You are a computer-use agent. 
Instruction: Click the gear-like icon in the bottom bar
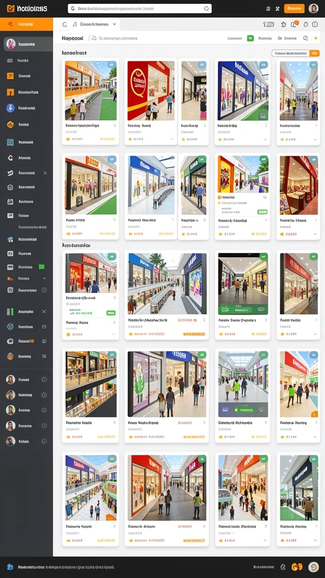tap(283, 567)
